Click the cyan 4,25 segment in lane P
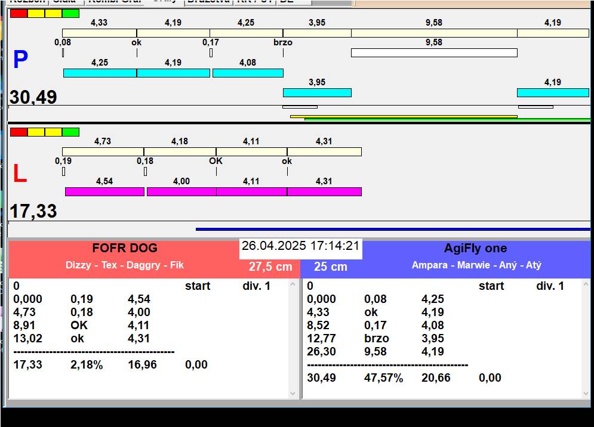 pyautogui.click(x=100, y=73)
